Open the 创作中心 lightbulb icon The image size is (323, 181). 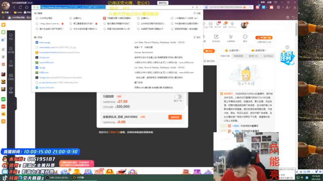click(x=232, y=25)
